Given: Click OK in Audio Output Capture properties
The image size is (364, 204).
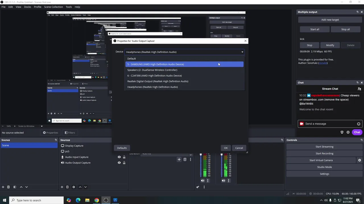Looking at the screenshot, I should (226, 148).
